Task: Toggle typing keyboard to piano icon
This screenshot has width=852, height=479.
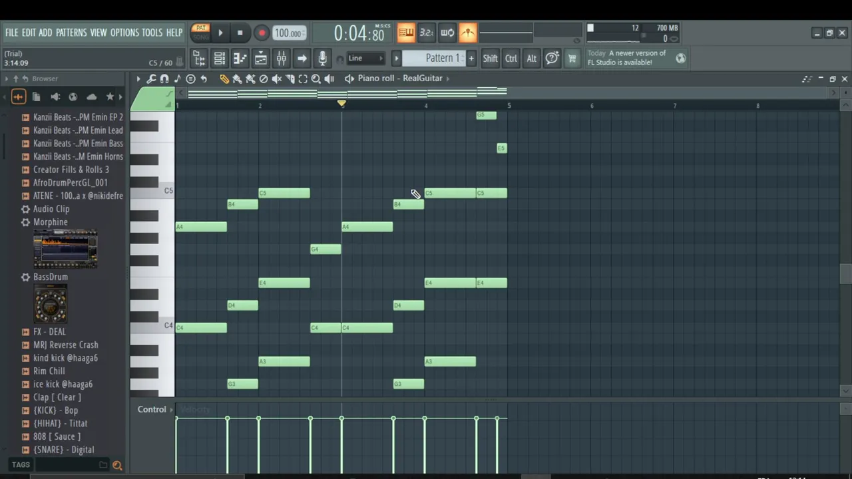Action: [x=406, y=33]
